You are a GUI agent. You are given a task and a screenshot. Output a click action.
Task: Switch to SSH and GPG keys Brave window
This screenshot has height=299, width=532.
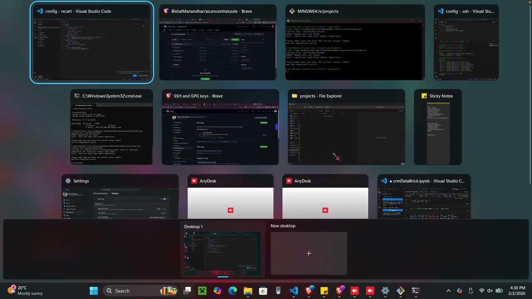220,127
